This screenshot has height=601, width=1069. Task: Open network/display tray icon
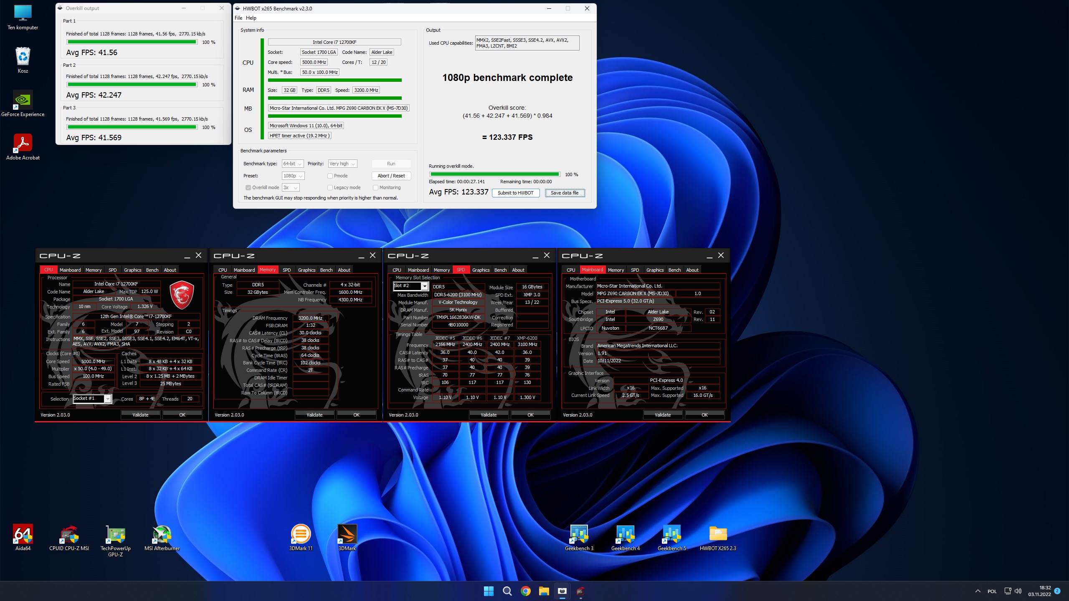[1008, 591]
